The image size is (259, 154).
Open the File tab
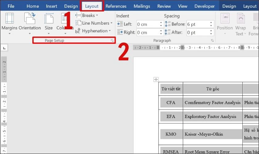[11, 6]
